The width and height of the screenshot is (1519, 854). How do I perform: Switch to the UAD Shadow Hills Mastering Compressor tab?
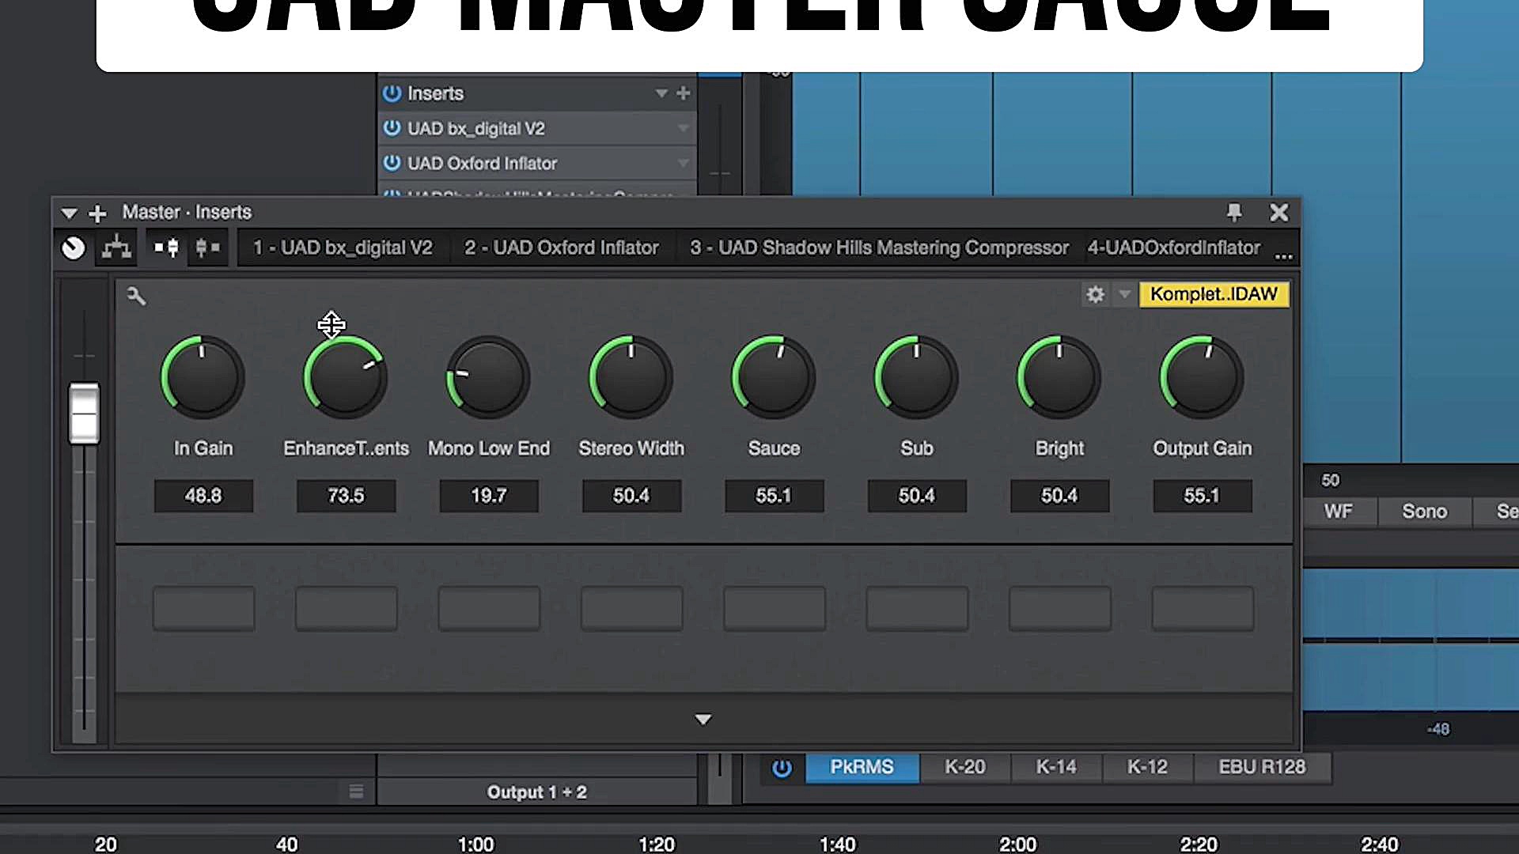pos(880,248)
